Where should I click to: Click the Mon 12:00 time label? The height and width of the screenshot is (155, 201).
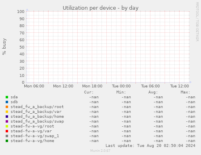63,86
